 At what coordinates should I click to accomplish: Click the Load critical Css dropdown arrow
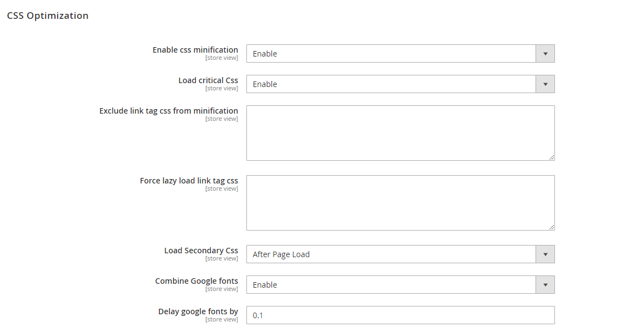(x=545, y=84)
